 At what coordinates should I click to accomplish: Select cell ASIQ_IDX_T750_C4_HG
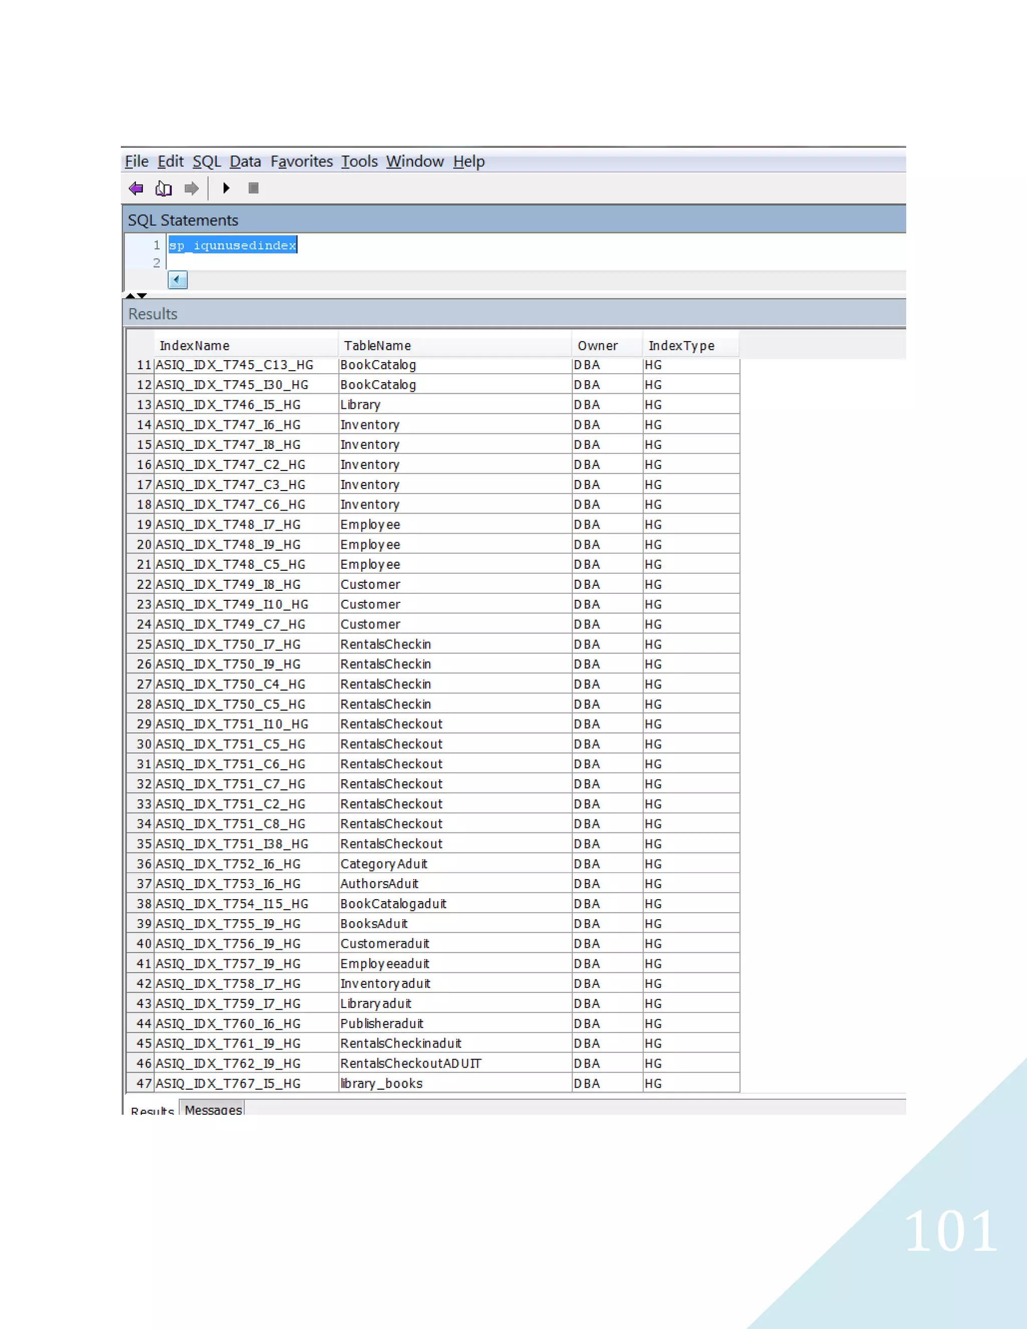pyautogui.click(x=246, y=685)
